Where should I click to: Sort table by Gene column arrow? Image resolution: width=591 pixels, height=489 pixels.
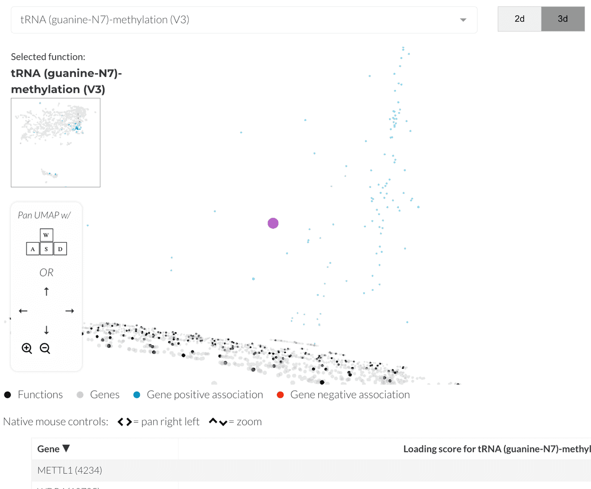(x=66, y=449)
